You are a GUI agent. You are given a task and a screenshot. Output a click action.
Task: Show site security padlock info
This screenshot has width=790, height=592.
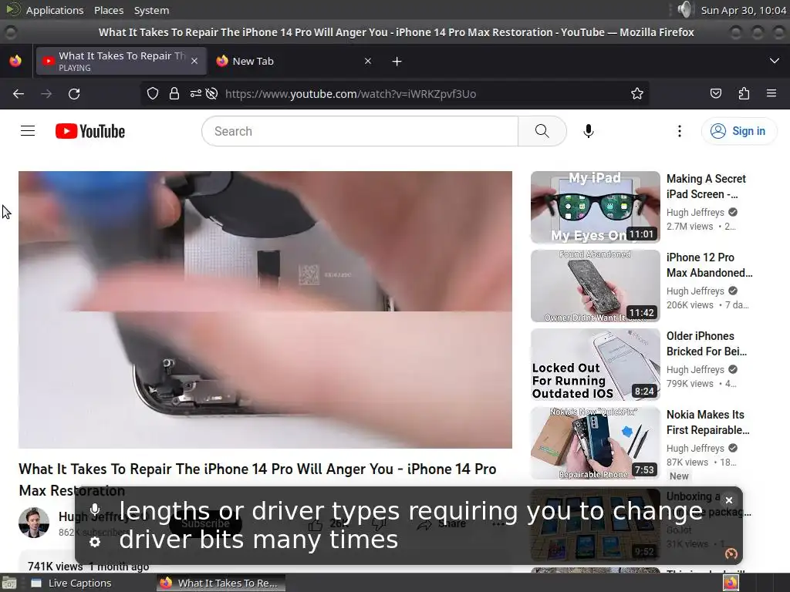point(174,93)
